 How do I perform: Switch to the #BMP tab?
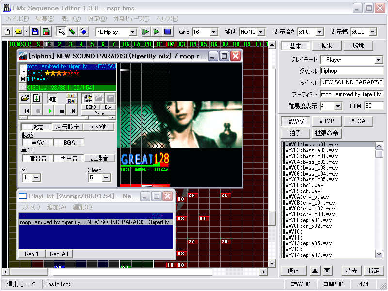[x=326, y=121]
